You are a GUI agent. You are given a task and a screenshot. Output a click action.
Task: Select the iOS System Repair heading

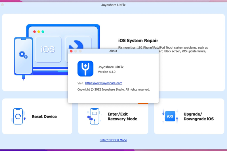click(138, 41)
